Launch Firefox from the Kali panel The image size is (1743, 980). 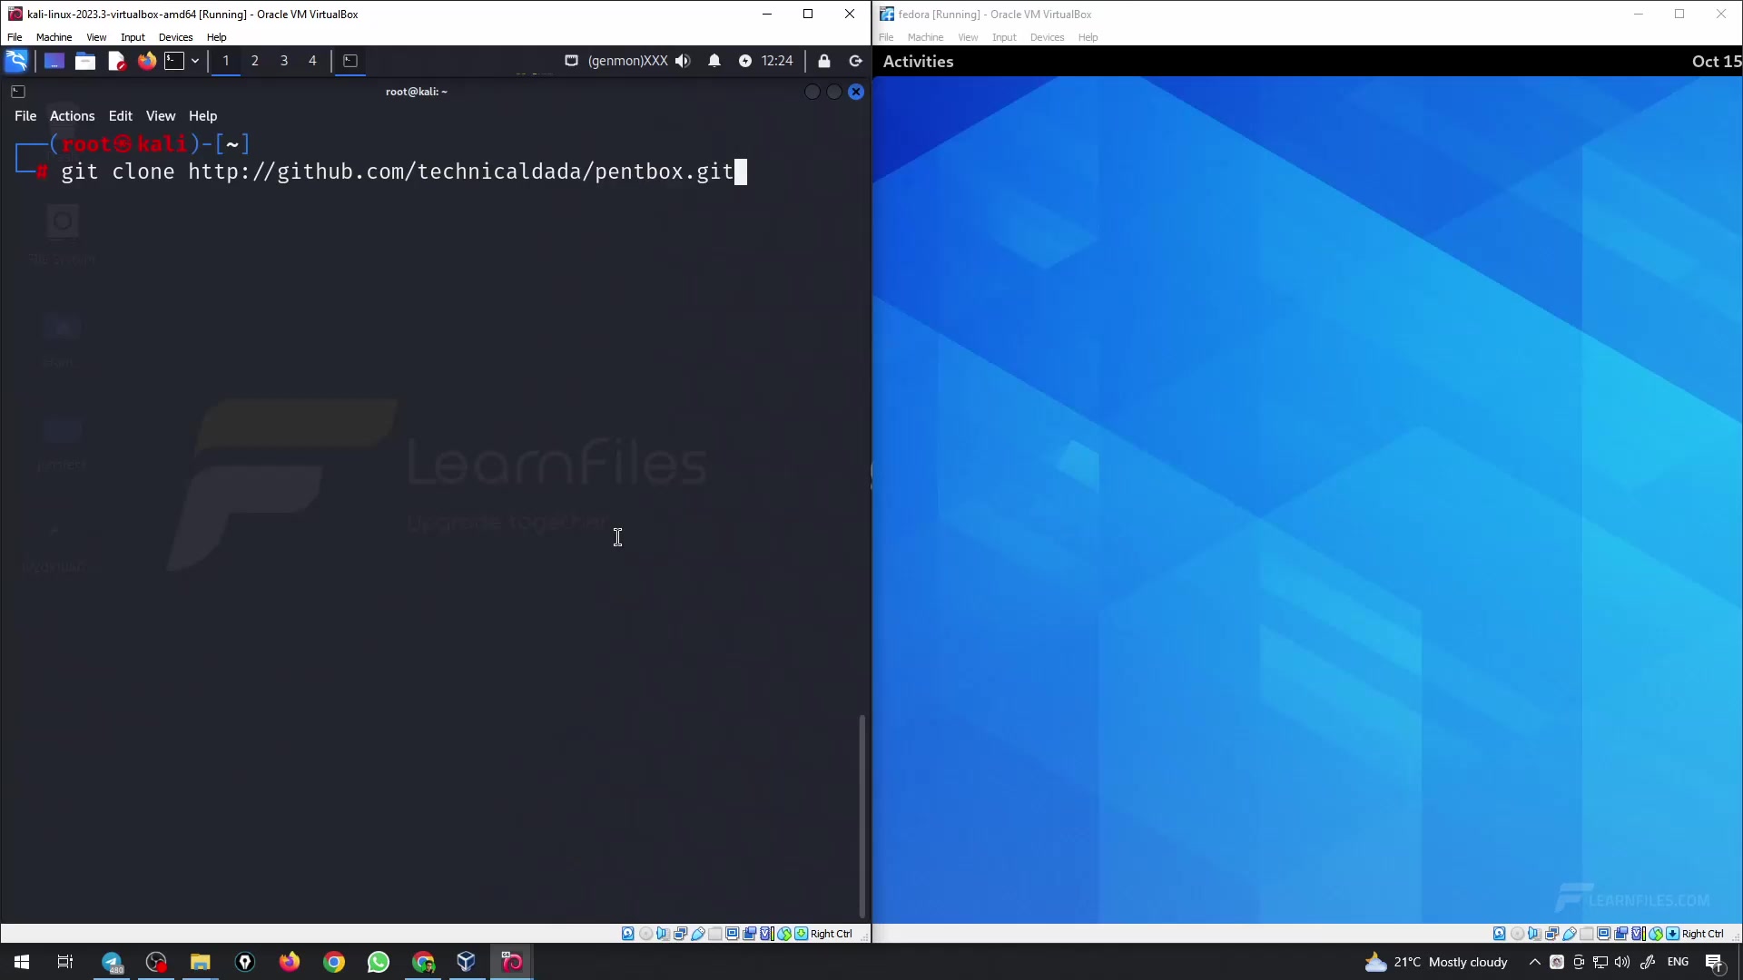click(146, 61)
